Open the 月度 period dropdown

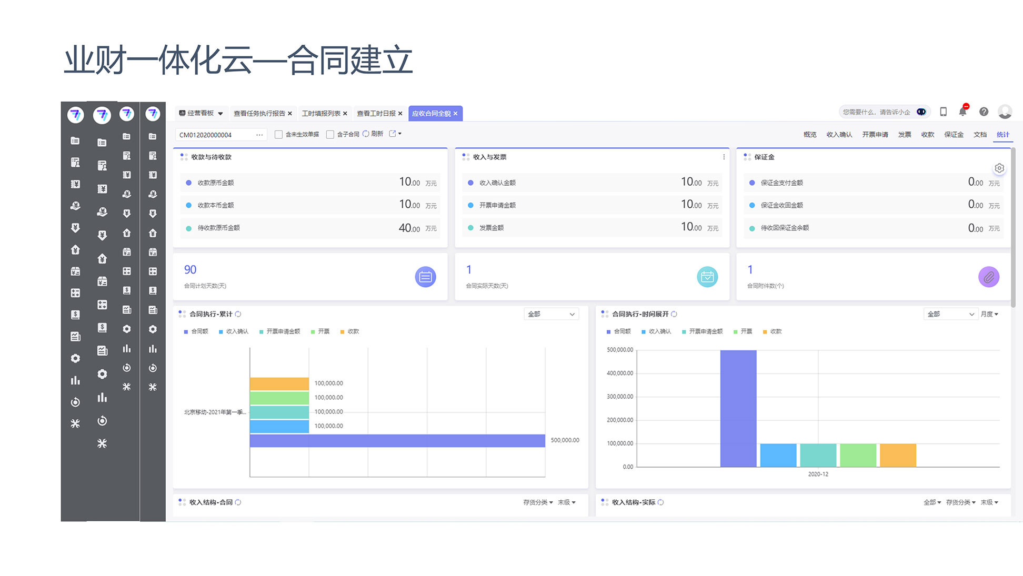tap(989, 314)
